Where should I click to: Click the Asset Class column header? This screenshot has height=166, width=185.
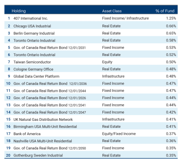pyautogui.click(x=112, y=11)
